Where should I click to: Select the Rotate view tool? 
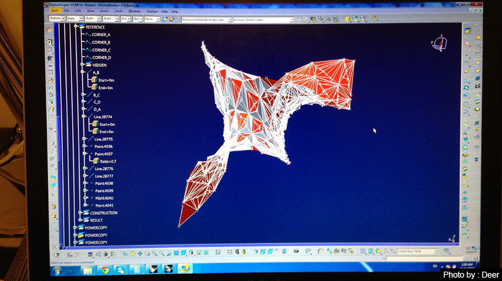point(147,254)
